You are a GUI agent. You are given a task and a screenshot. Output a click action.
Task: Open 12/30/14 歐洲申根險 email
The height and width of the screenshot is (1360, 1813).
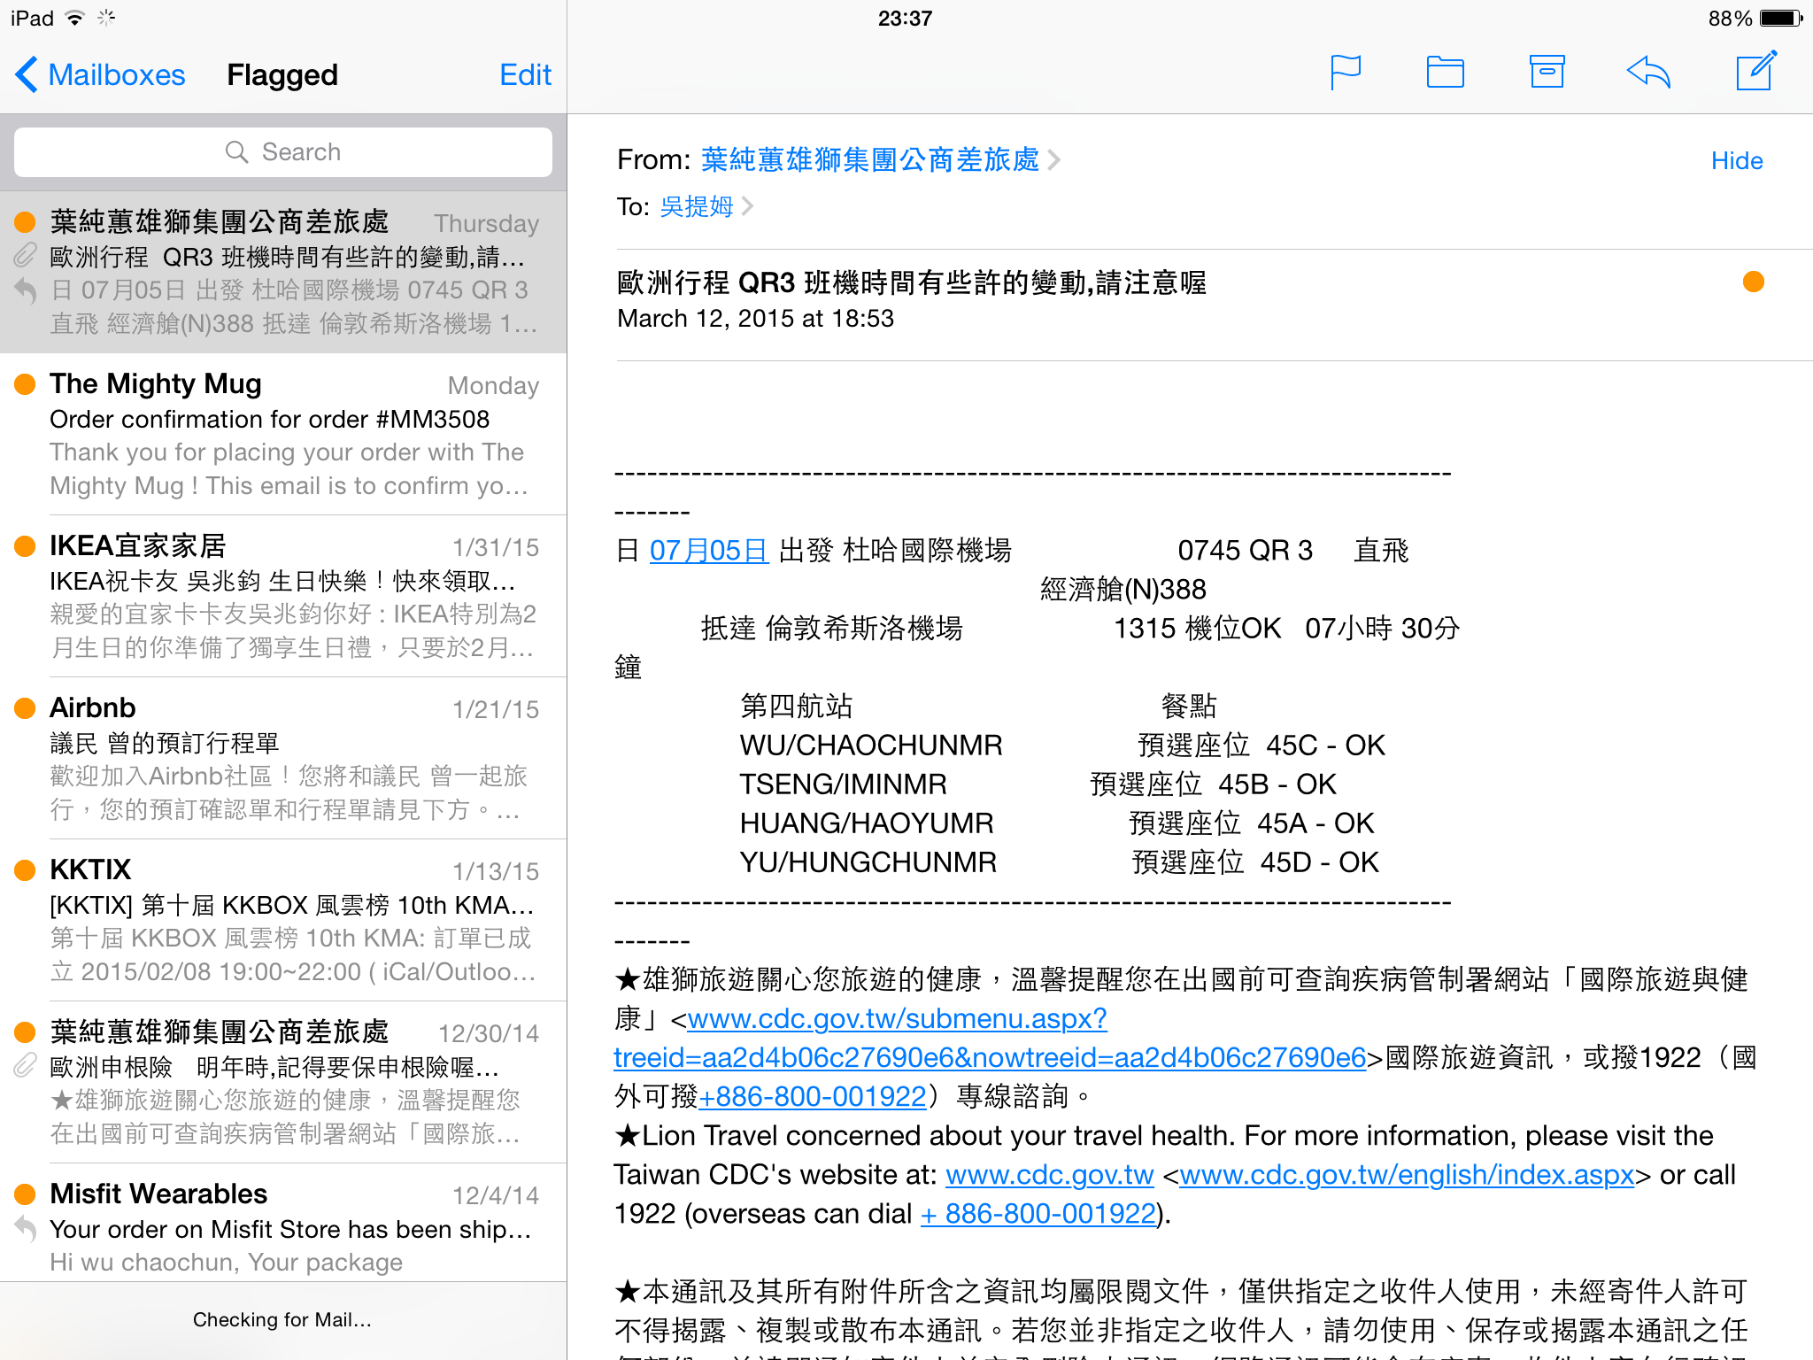[283, 1082]
